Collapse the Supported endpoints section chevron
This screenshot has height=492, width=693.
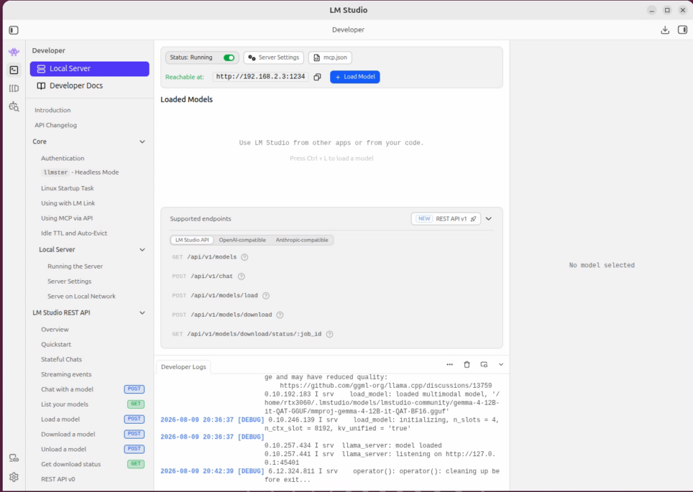489,219
